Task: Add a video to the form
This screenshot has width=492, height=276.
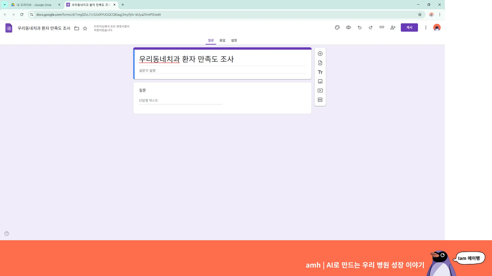Action: 320,90
